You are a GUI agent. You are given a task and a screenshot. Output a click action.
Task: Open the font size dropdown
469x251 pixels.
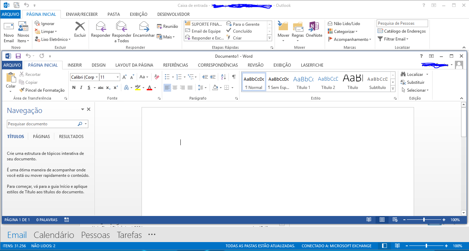pyautogui.click(x=118, y=77)
